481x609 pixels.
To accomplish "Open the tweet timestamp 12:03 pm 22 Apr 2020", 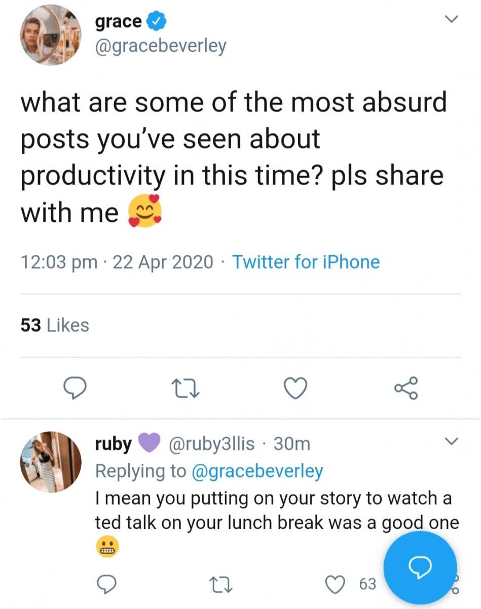I will 117,262.
